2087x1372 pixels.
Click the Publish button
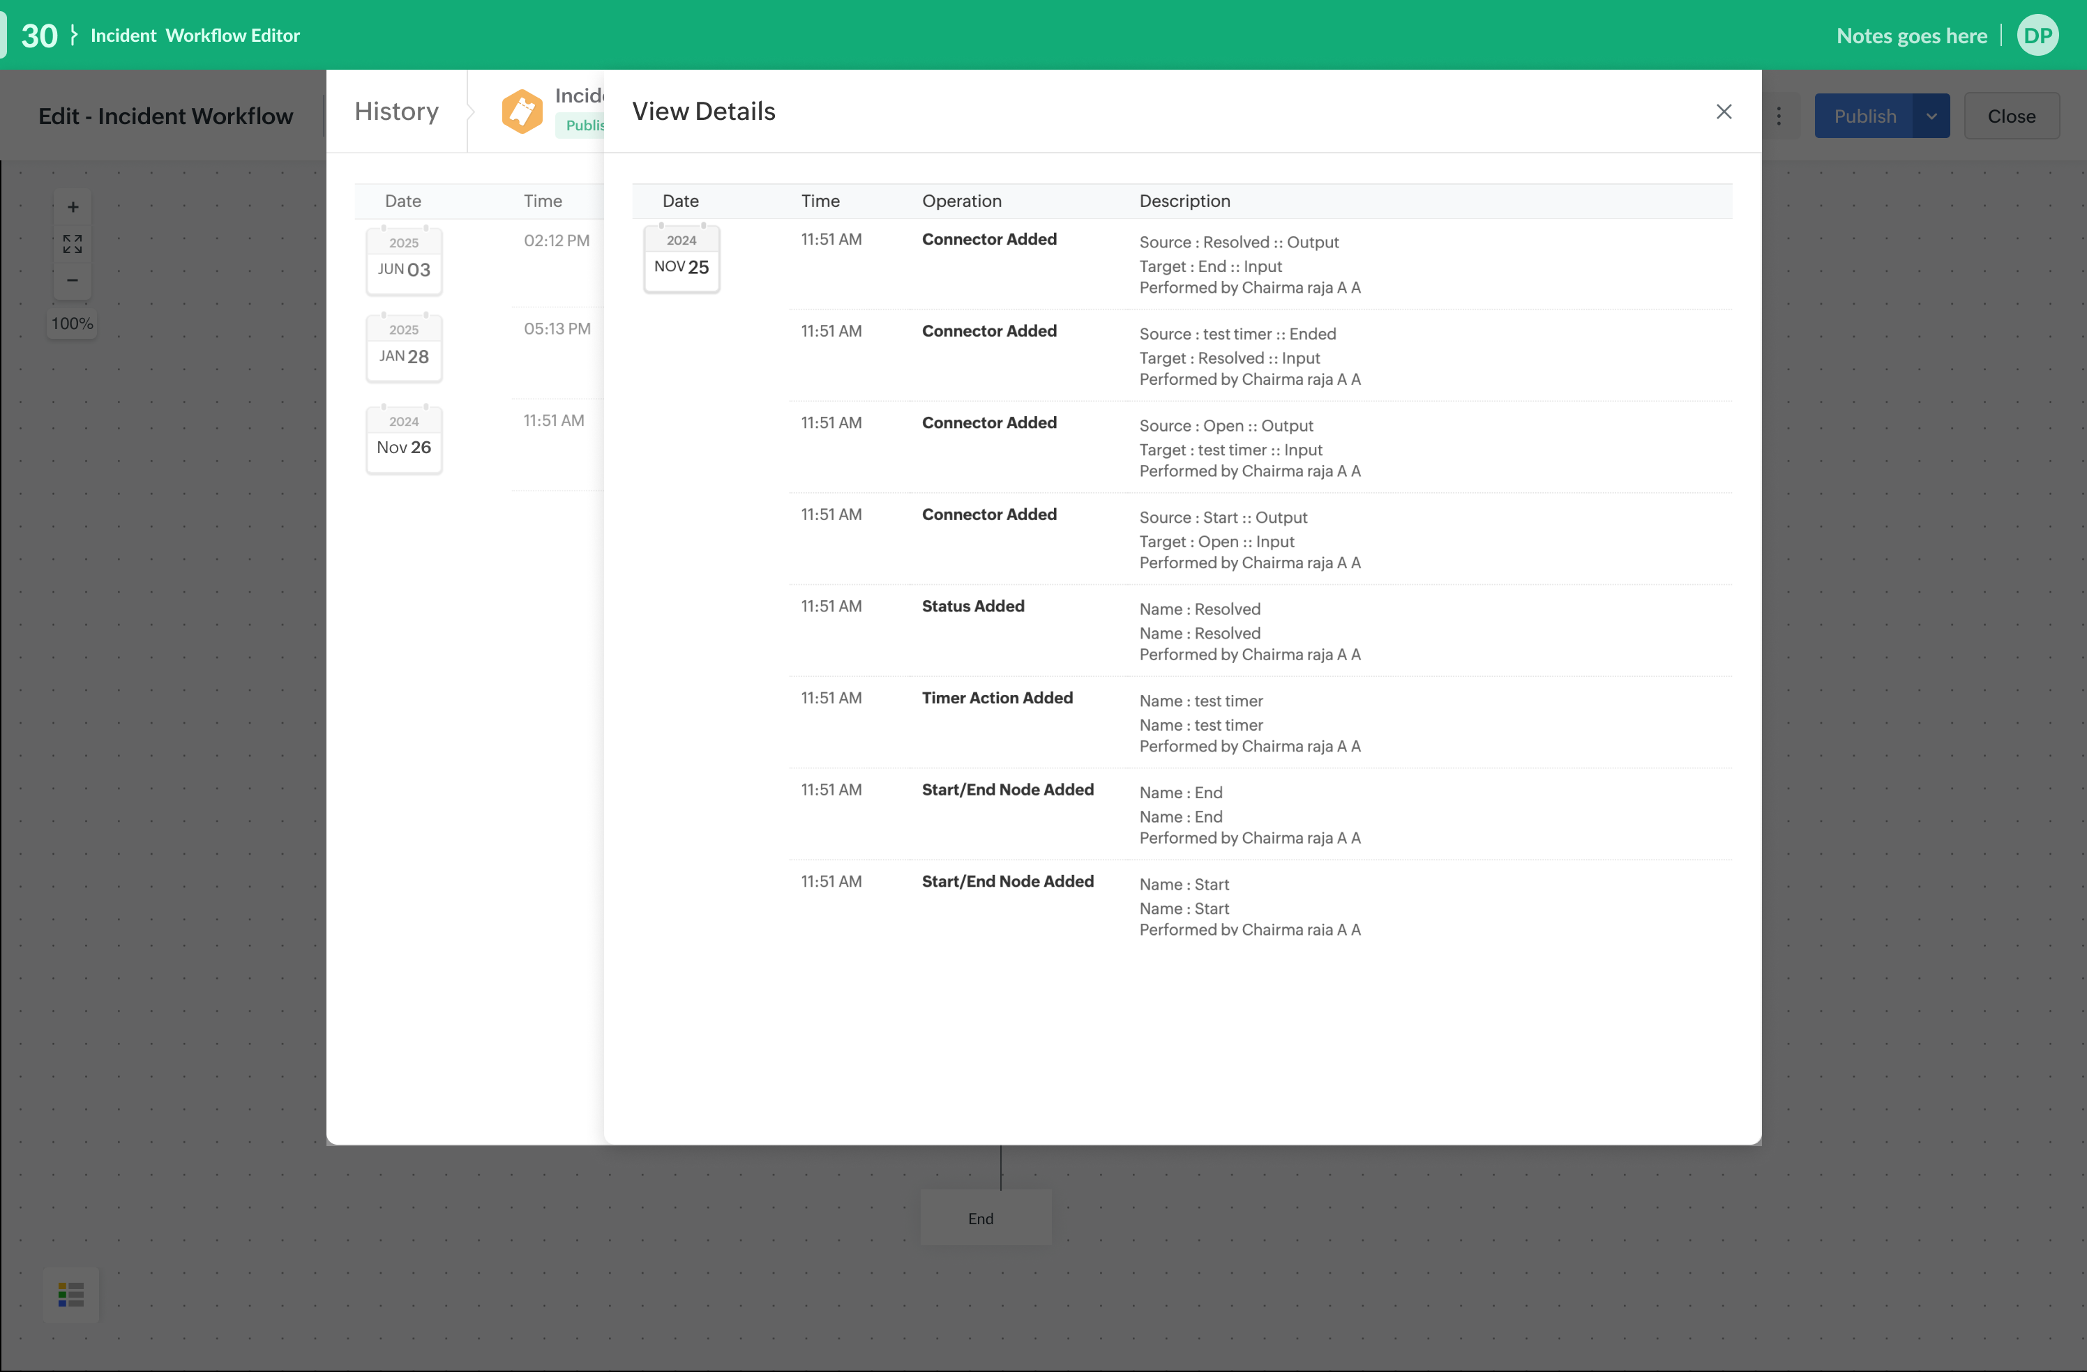pos(1863,116)
